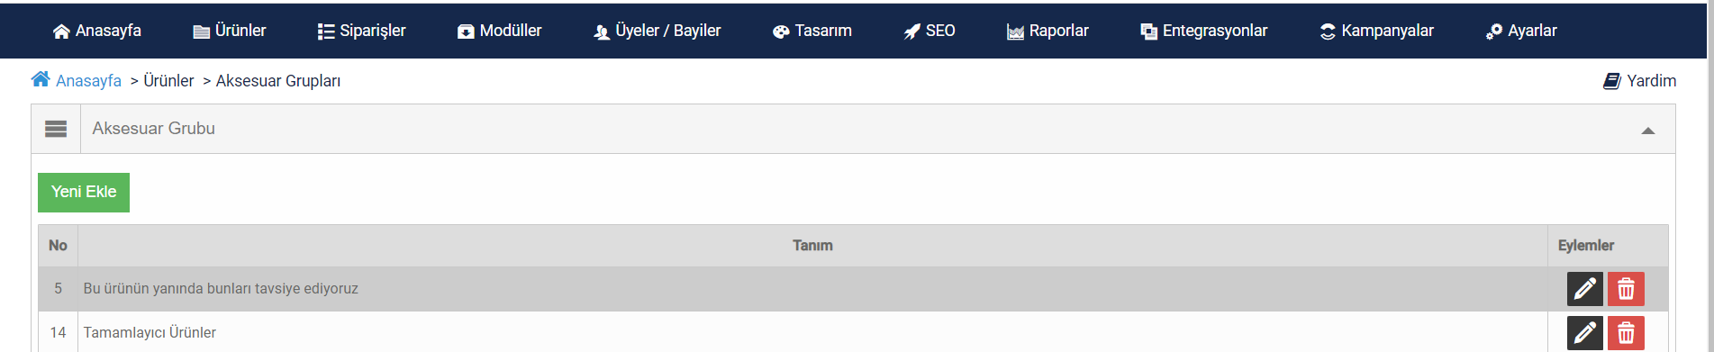
Task: Click the hamburger list icon beside Aksesuar Grubu
Action: pyautogui.click(x=56, y=129)
